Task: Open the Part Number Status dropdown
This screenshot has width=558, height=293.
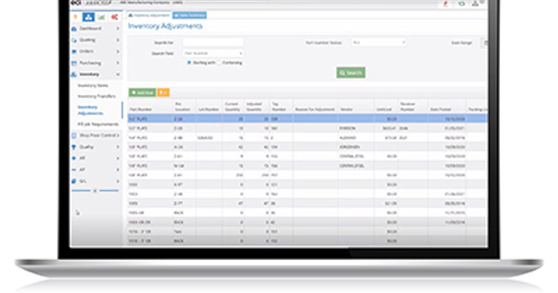Action: [x=379, y=42]
